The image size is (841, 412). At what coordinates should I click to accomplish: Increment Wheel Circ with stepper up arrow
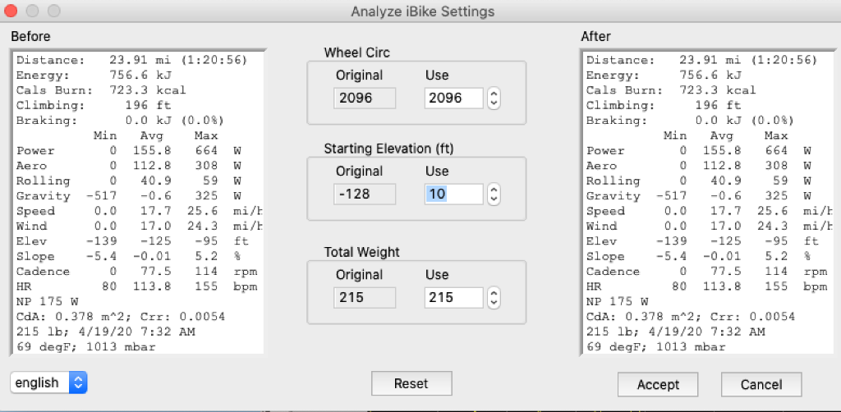tap(494, 94)
